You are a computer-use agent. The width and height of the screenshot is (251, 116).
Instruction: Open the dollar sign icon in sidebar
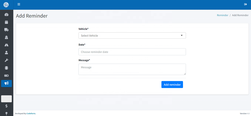tap(7, 106)
